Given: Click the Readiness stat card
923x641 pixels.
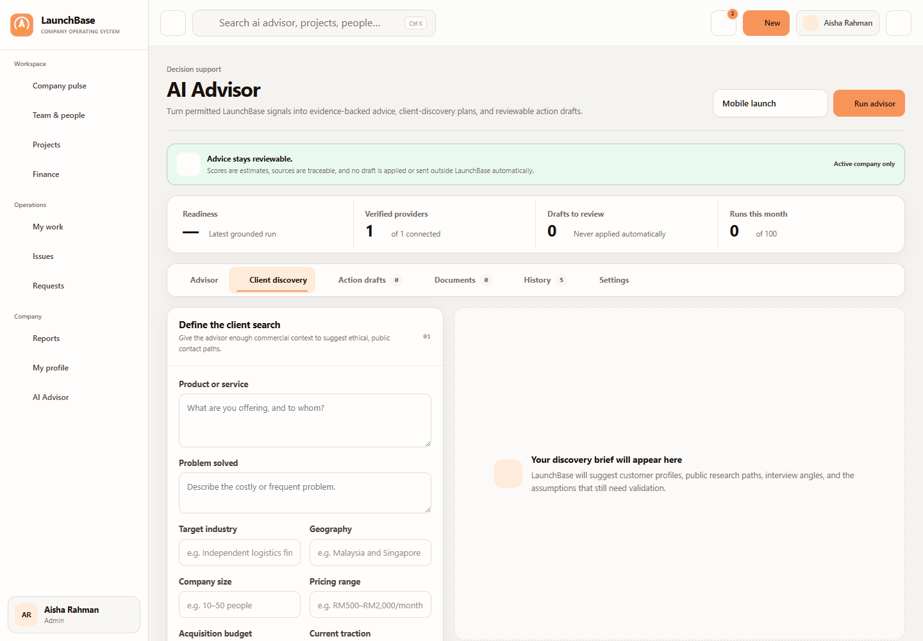Looking at the screenshot, I should 262,224.
